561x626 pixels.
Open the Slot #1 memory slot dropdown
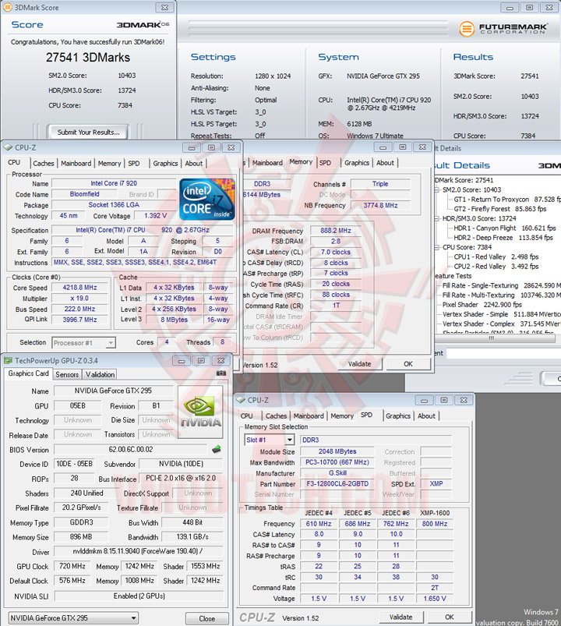click(x=290, y=440)
